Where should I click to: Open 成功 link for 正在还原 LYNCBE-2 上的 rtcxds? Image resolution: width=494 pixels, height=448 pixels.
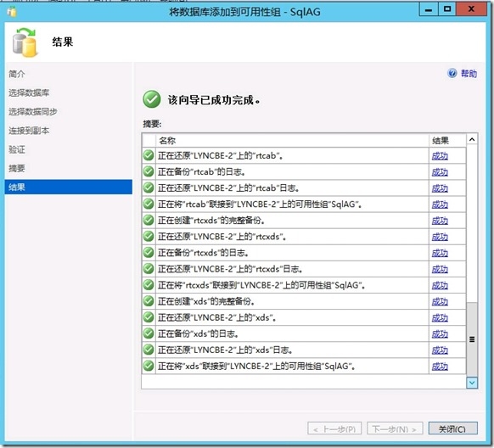click(x=440, y=237)
